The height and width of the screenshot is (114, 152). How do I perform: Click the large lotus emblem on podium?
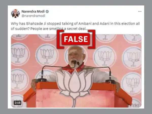[75, 87]
